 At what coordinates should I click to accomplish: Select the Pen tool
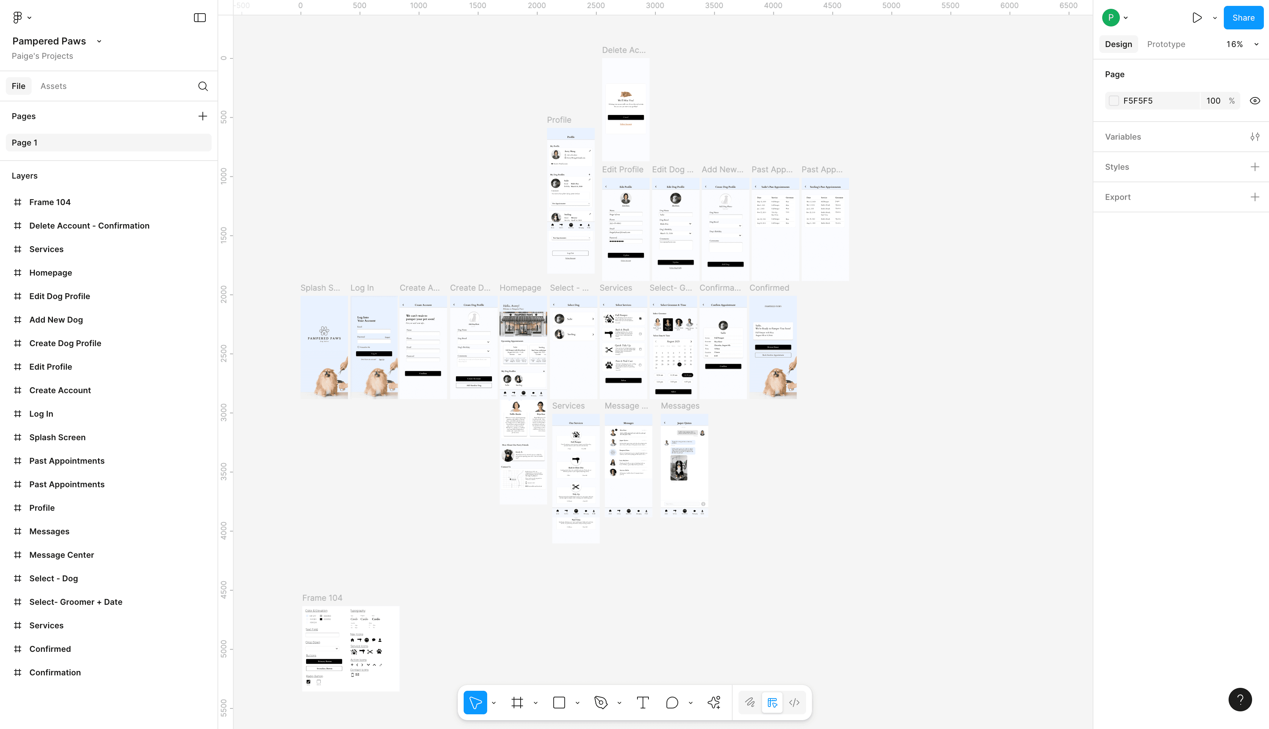[x=601, y=703]
